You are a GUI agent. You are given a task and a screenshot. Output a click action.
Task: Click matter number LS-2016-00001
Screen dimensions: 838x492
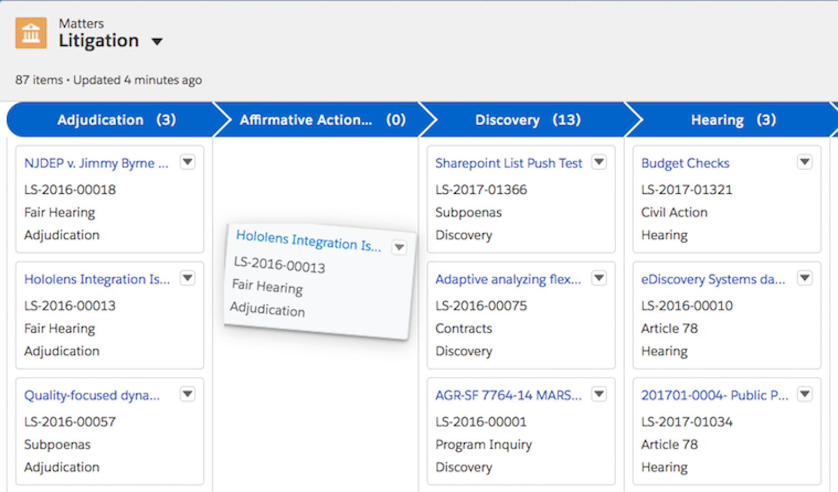(482, 422)
